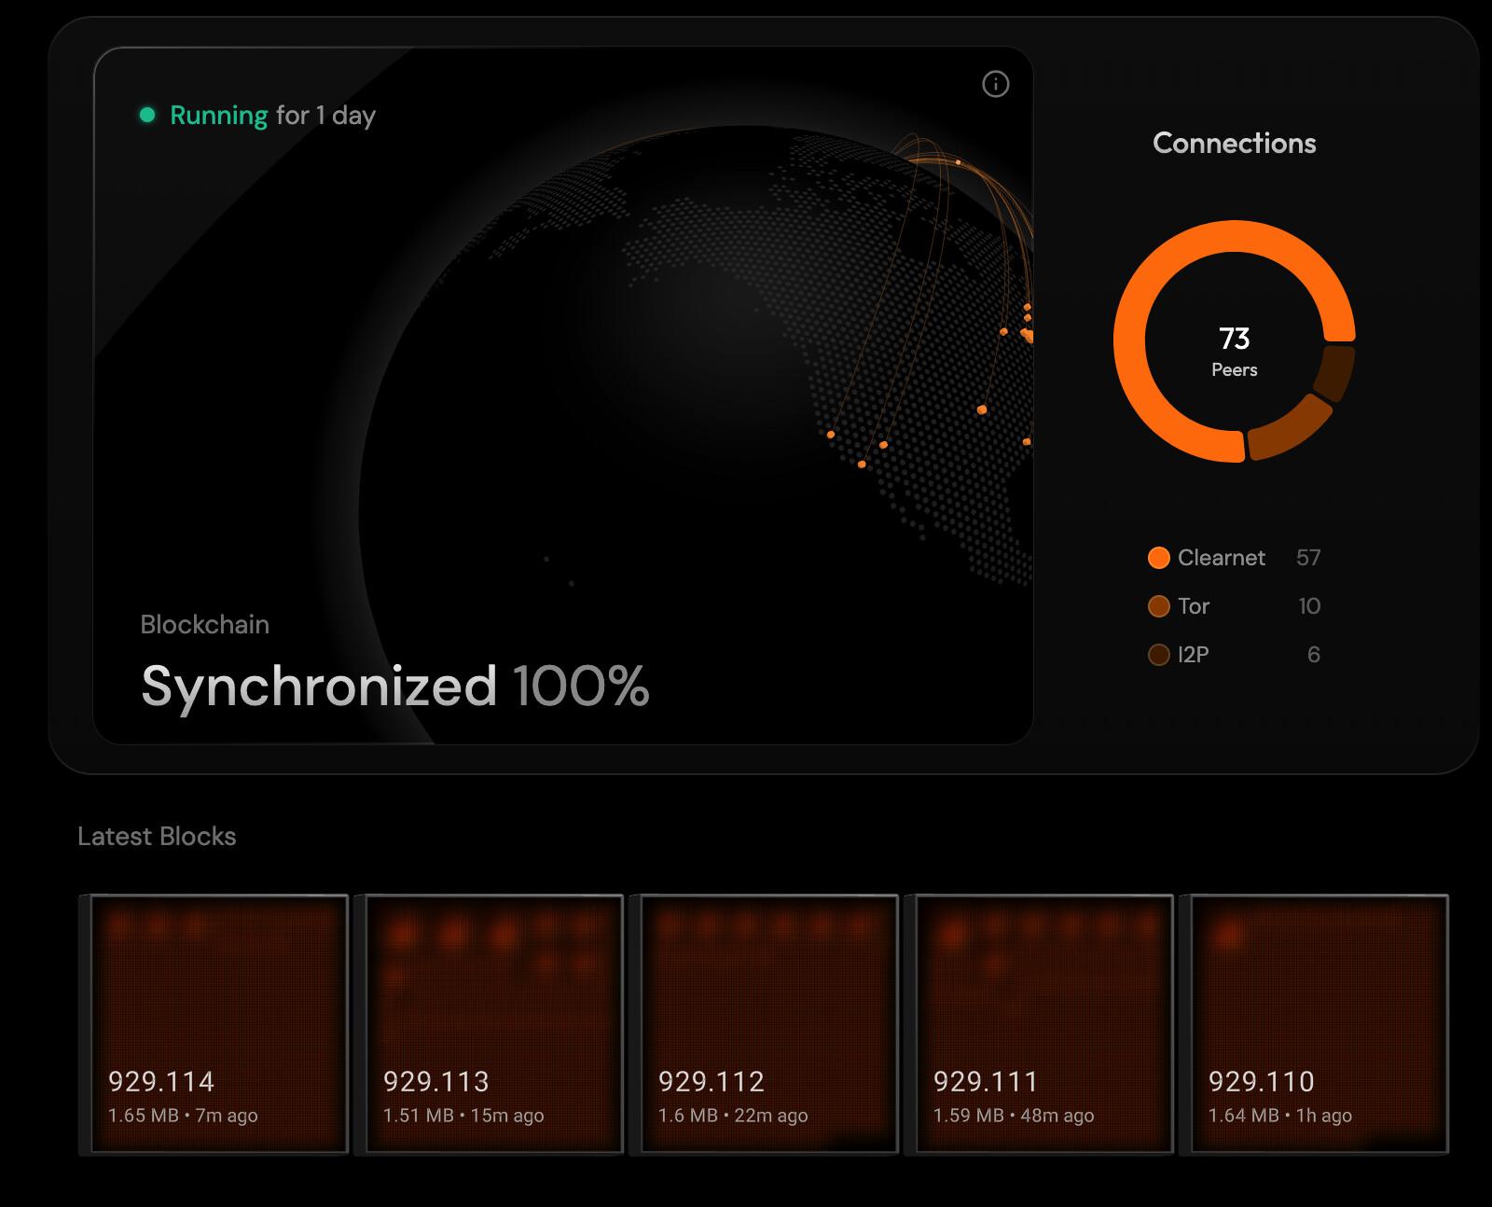The height and width of the screenshot is (1207, 1492).
Task: Select the Clearnet orange legend dot
Action: [1158, 558]
